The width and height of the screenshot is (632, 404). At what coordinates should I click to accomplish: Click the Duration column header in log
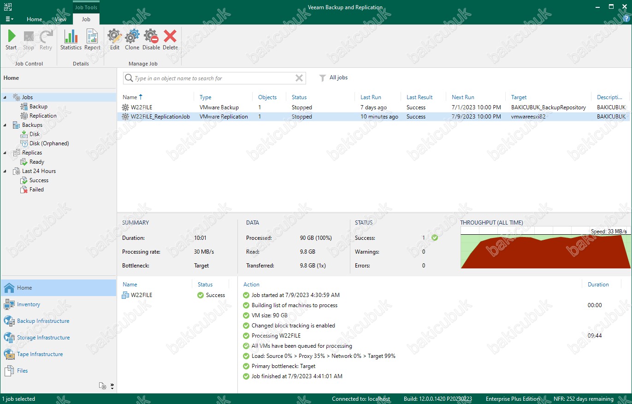[x=598, y=285]
